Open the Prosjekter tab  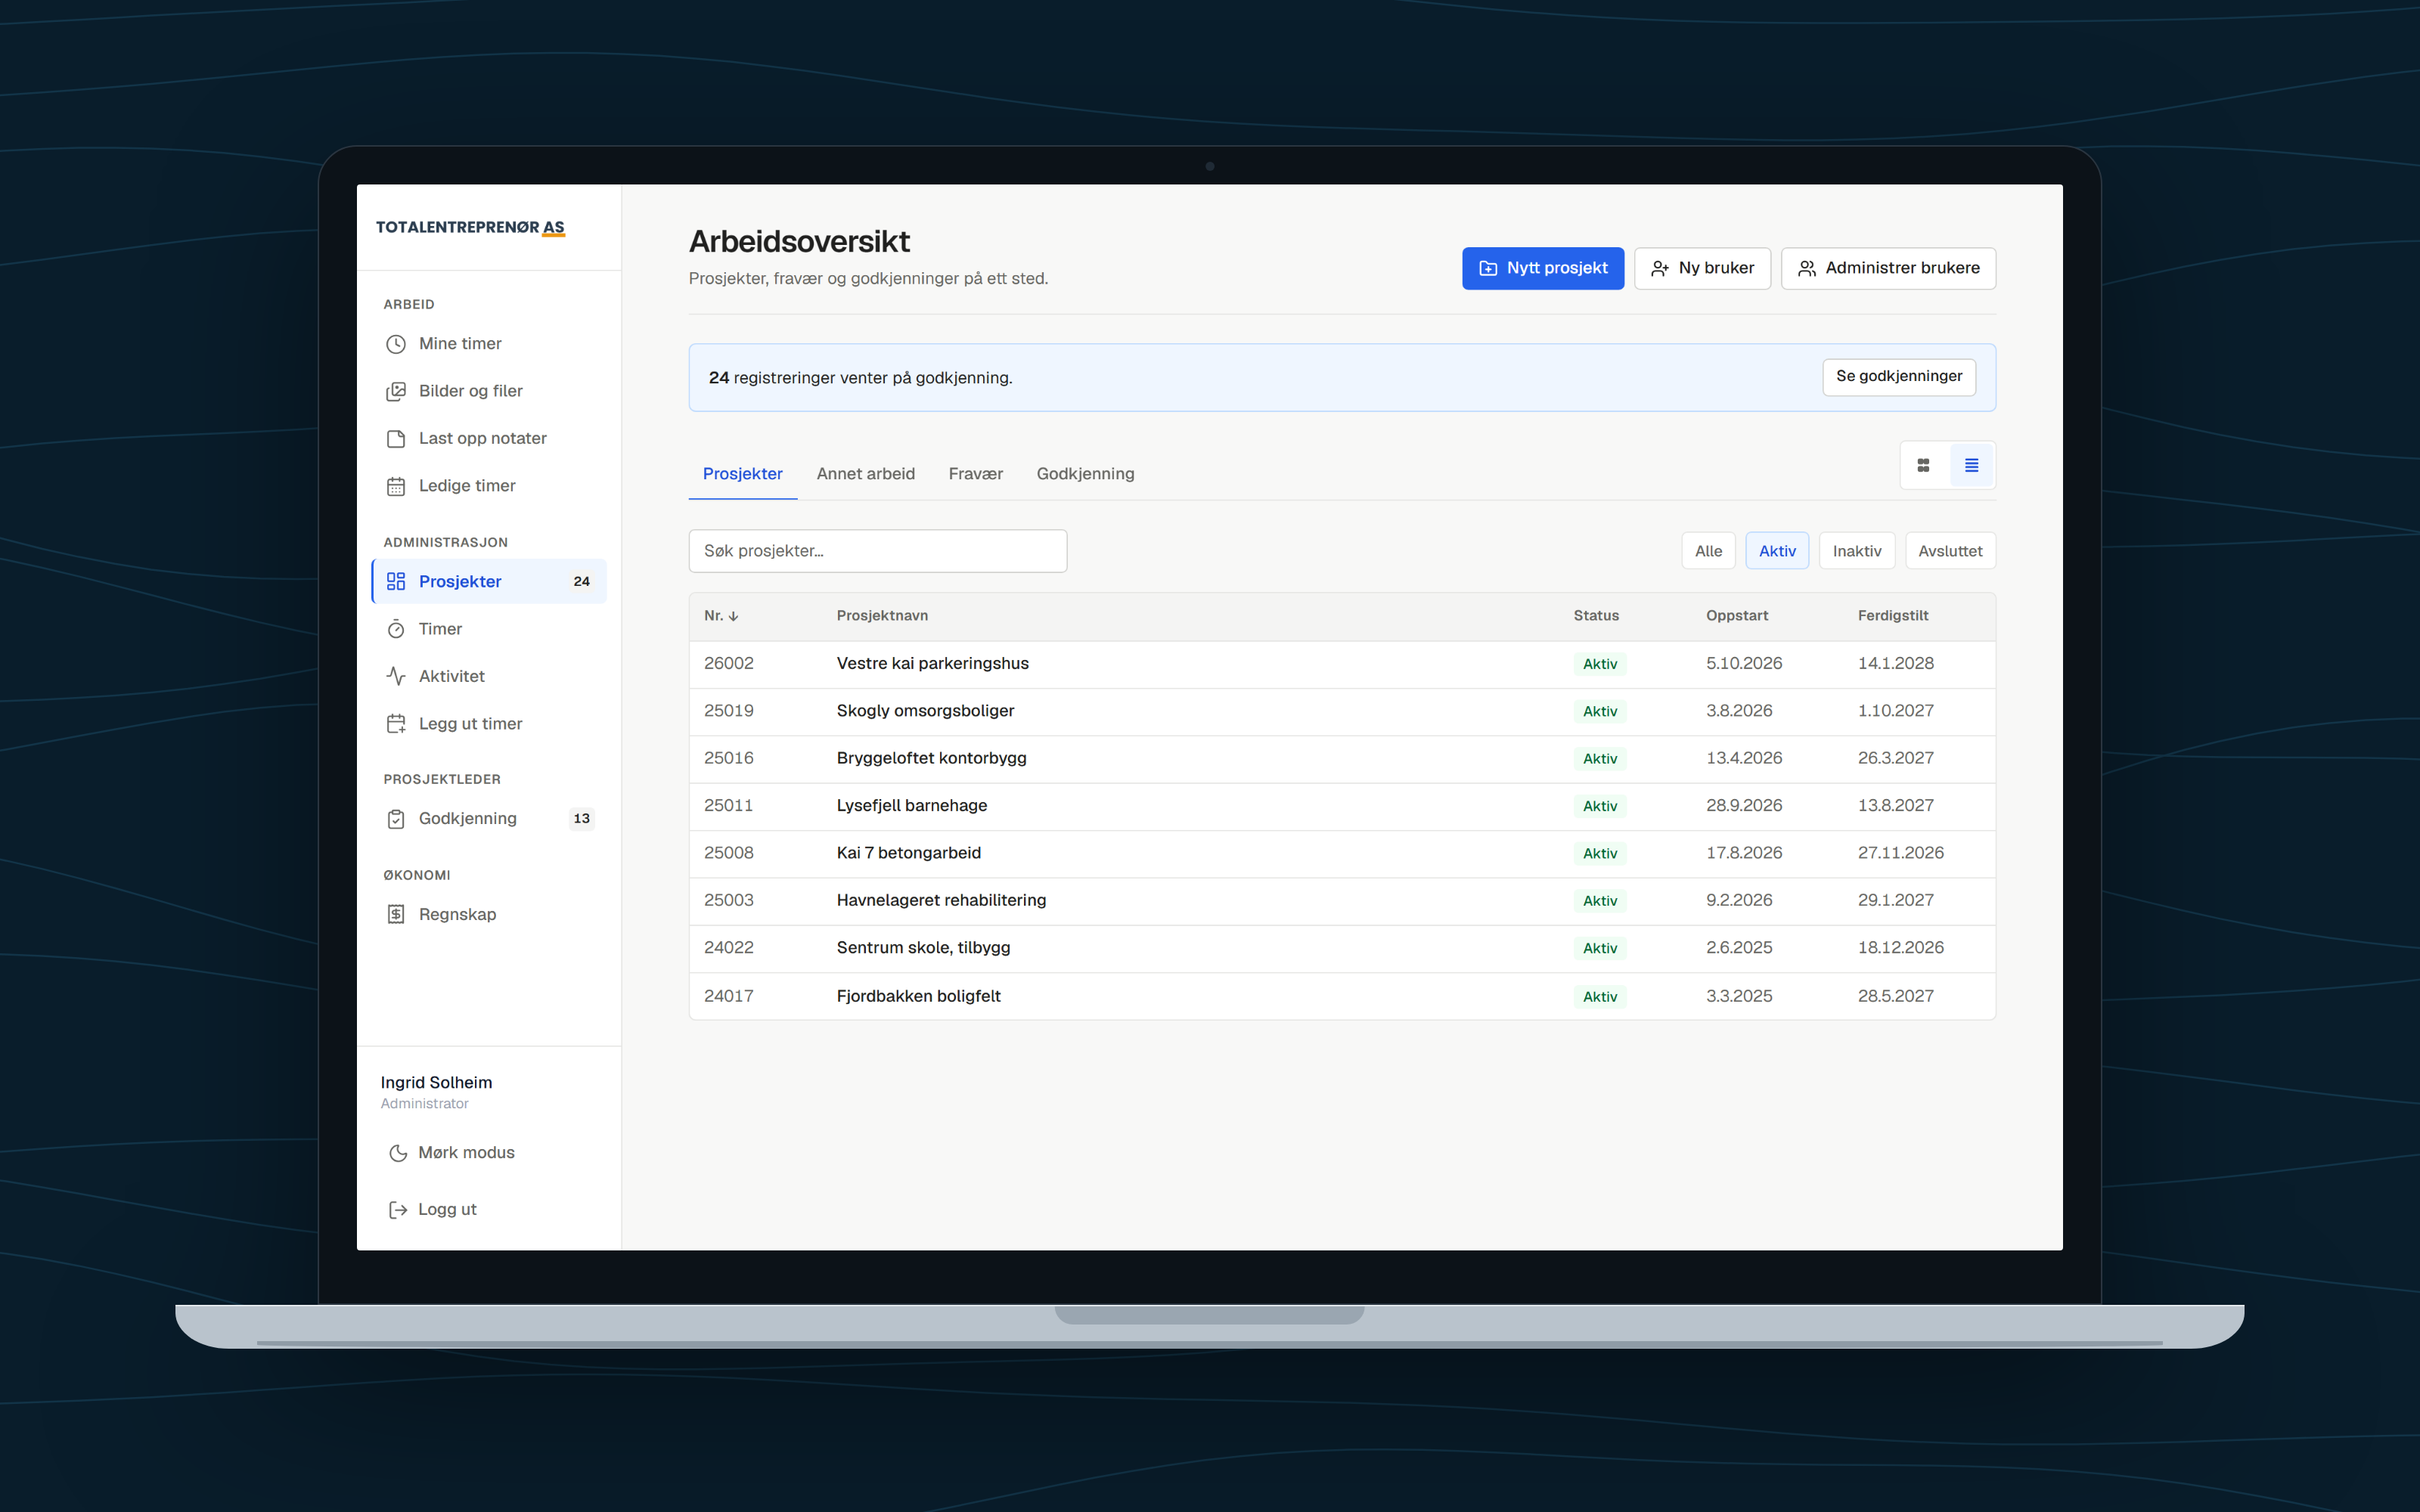tap(742, 474)
